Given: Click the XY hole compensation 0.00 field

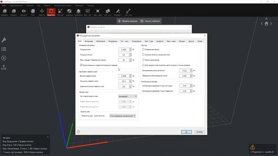Looking at the screenshot, I should pos(185,91).
